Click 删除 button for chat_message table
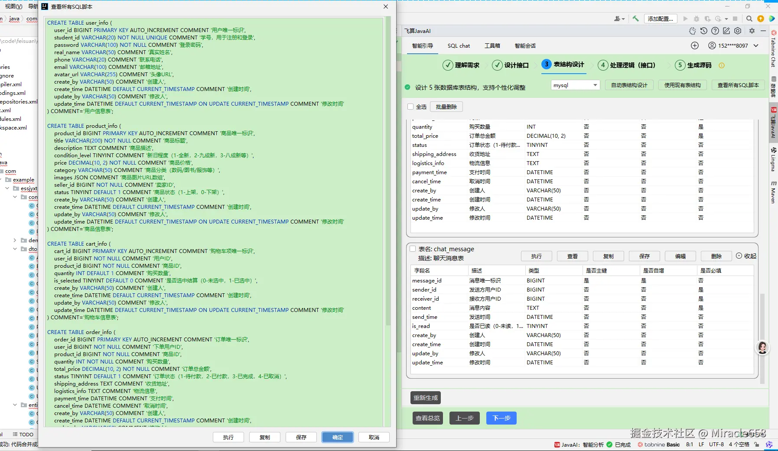Screen dimensions: 778x451 (x=716, y=256)
